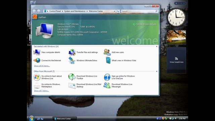The width and height of the screenshot is (215, 121).
Task: Click the Windows Ultimate Extras icon
Action: point(72,61)
